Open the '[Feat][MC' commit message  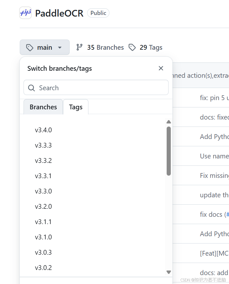tap(214, 253)
